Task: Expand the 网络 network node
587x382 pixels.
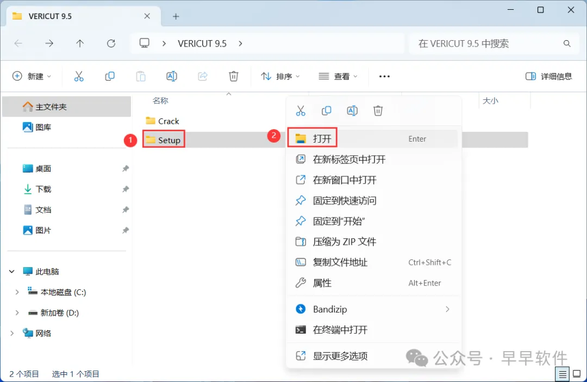Action: (x=12, y=333)
